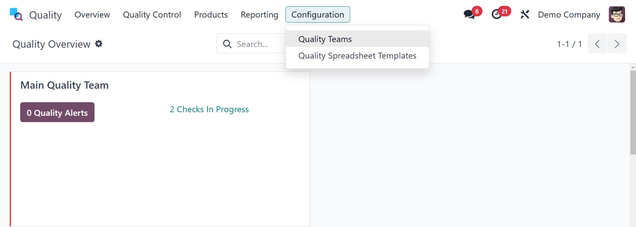
Task: Expand the Reporting menu
Action: click(259, 15)
